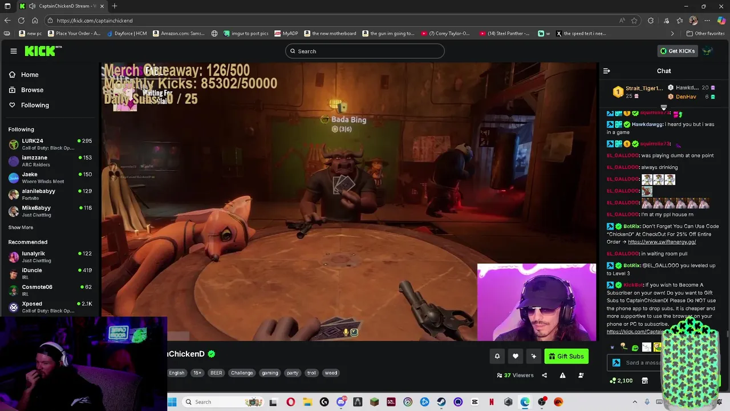This screenshot has height=411, width=730.
Task: Open swiftenergy.gg link in chat
Action: 662,242
